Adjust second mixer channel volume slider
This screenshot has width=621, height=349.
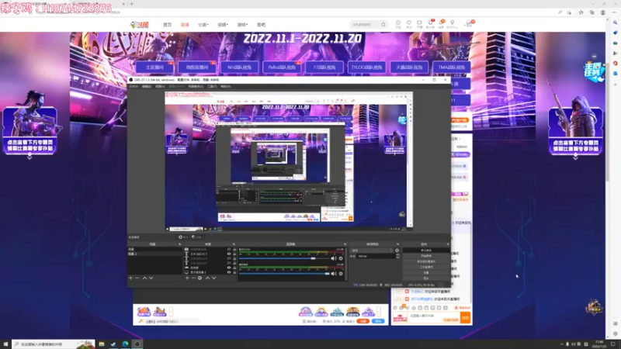(327, 274)
